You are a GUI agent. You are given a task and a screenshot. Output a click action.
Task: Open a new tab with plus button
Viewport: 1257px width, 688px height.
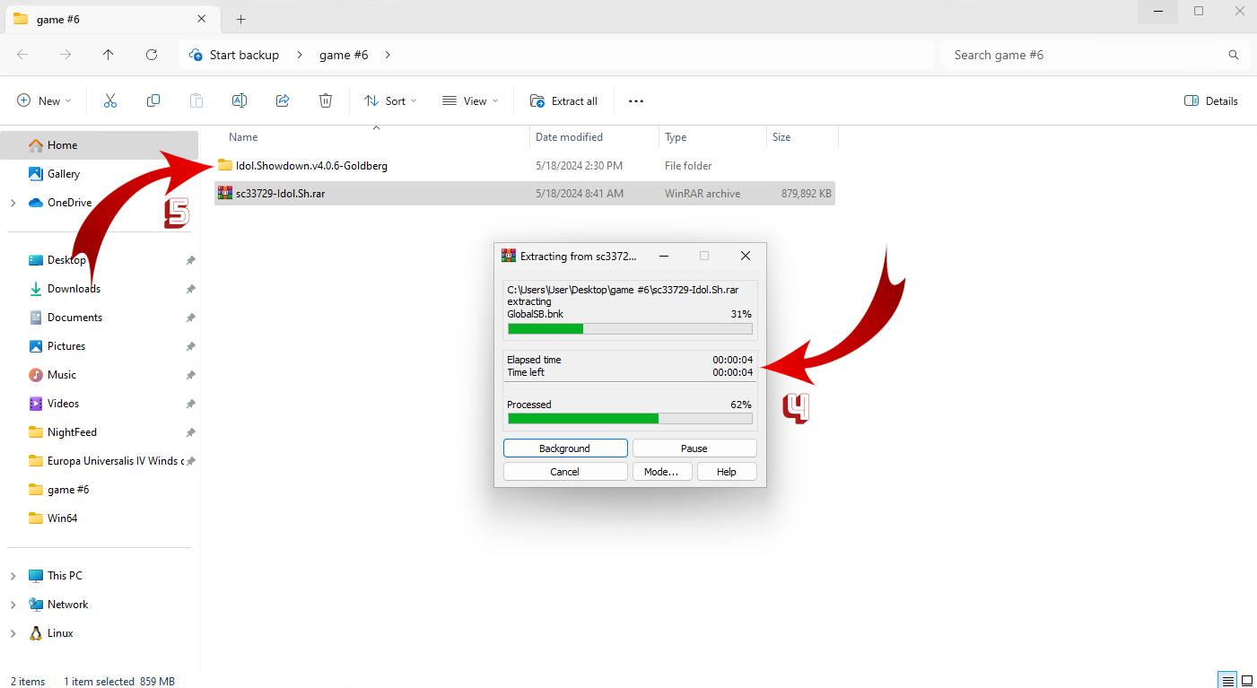click(240, 19)
